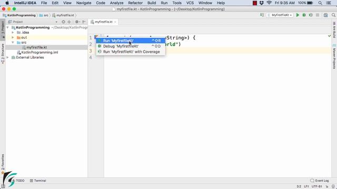This screenshot has width=337, height=189.
Task: Open the Structure tool window stripe button
Action: click(3, 53)
